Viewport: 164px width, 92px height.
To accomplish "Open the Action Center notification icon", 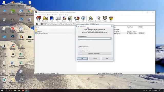I will click(x=160, y=90).
